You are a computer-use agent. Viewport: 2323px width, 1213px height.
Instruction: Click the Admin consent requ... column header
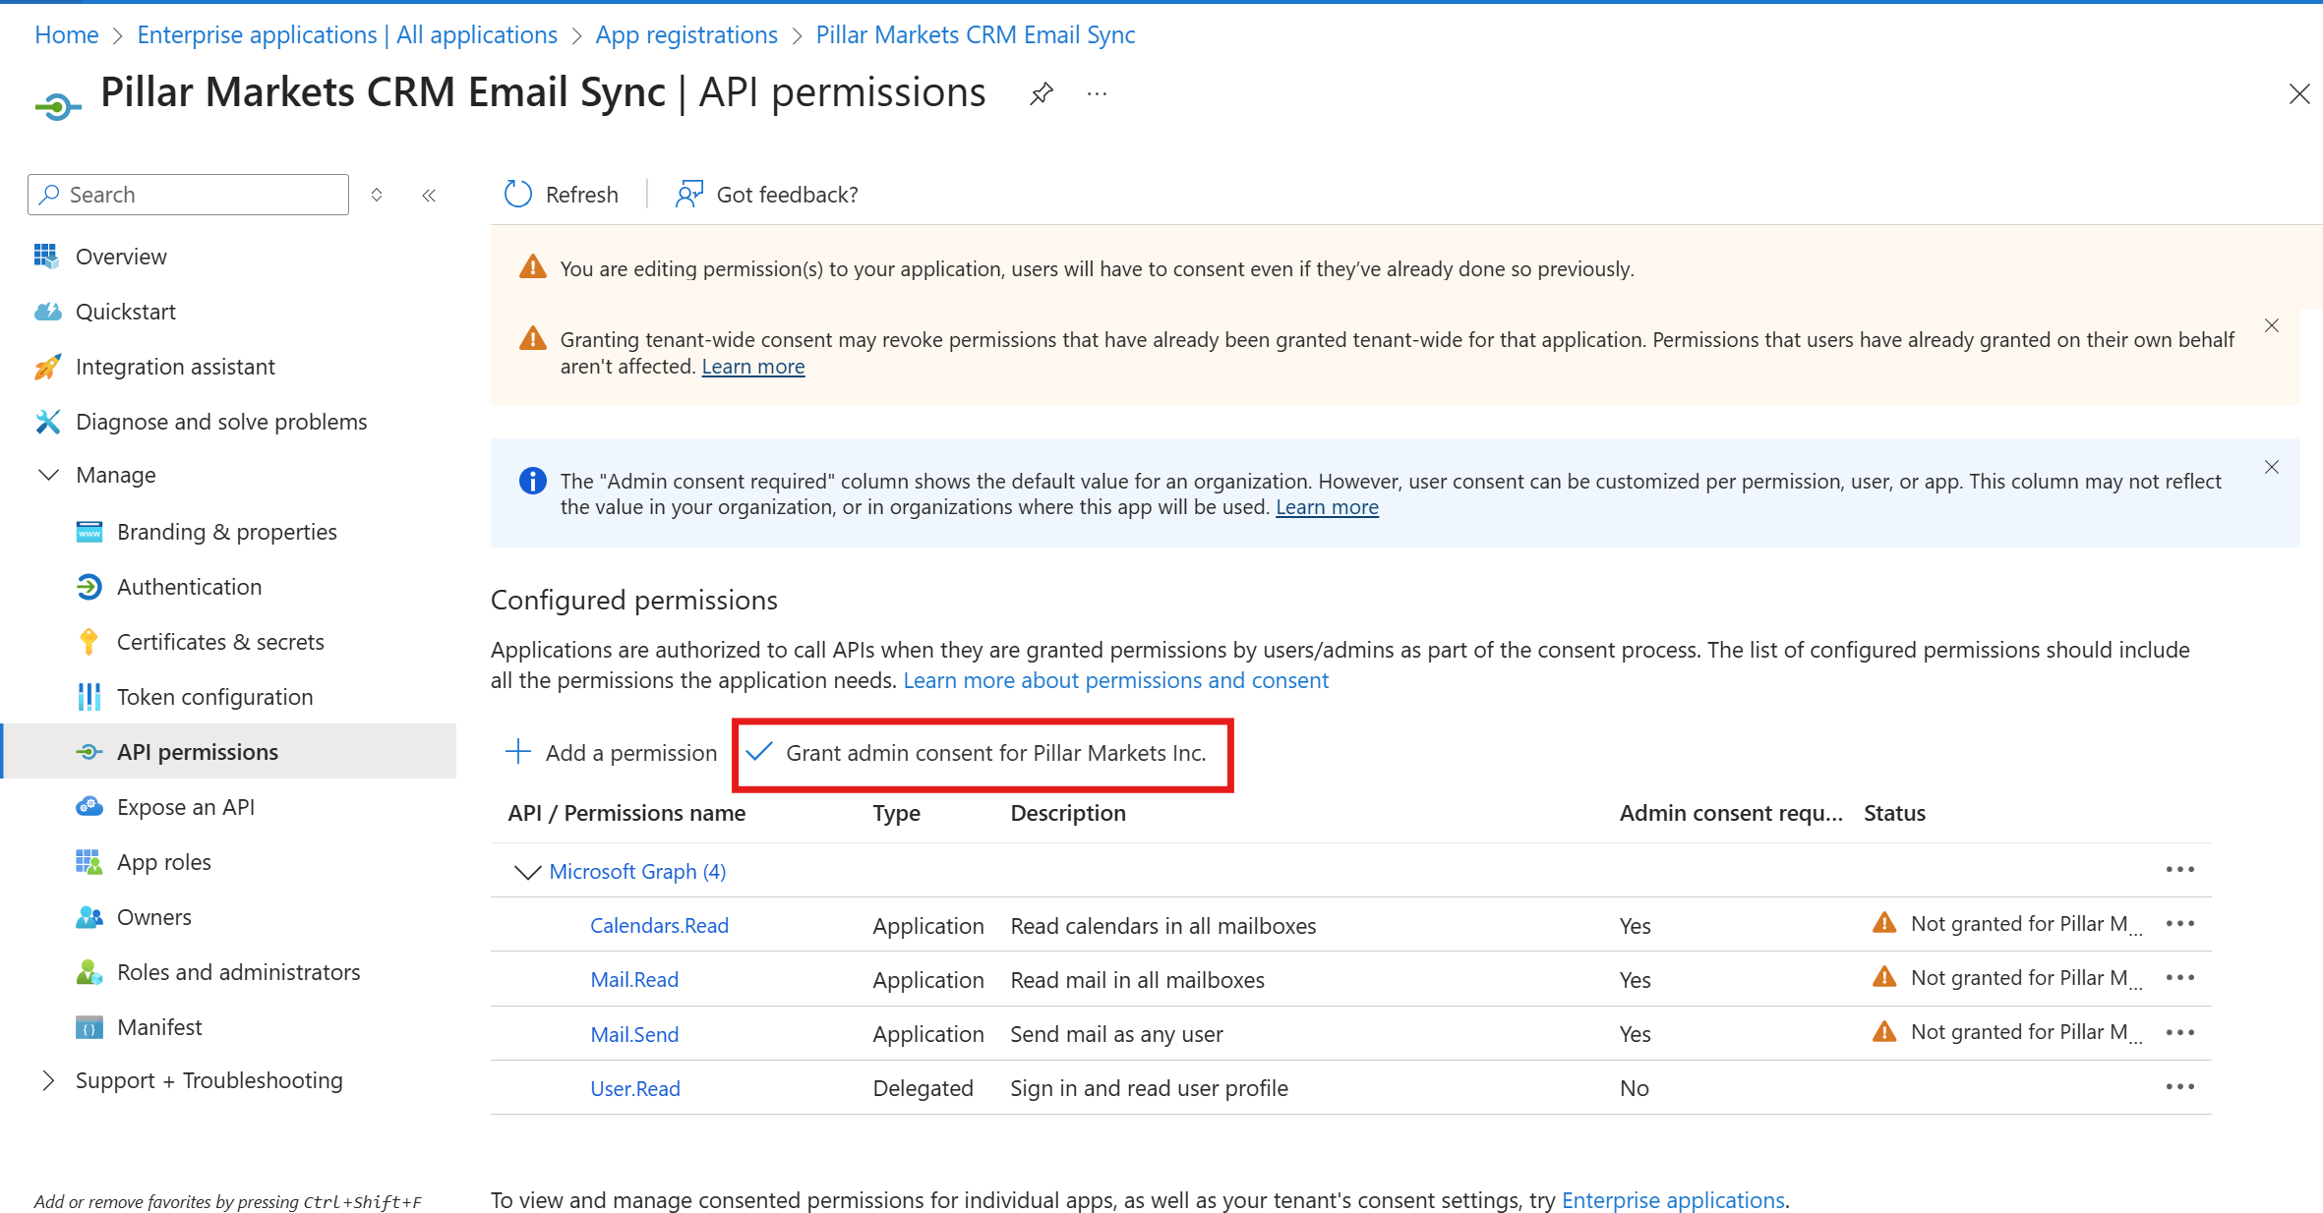click(1731, 813)
